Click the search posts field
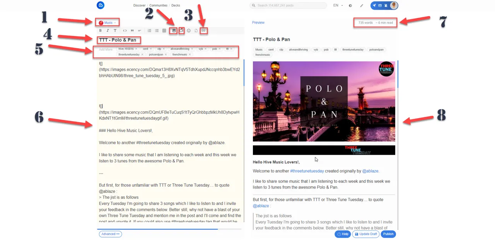Screen dimensions: 495x240 coord(288,5)
